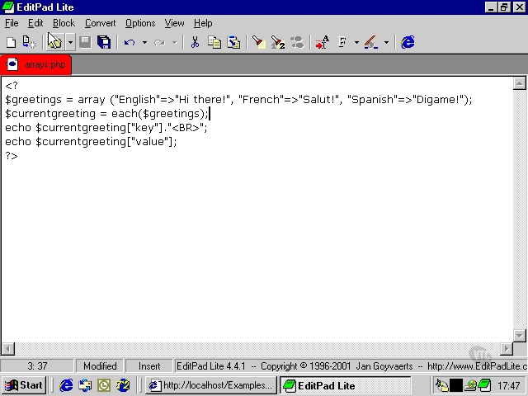This screenshot has height=396, width=528.
Task: Open a file with the folder icon
Action: click(x=54, y=42)
